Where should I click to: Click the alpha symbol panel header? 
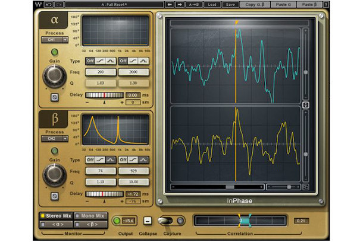(x=54, y=20)
